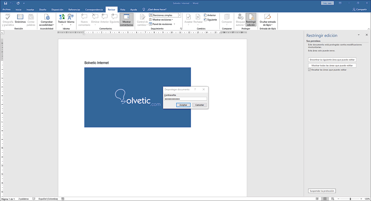The image size is (371, 201).
Task: Click the Suspender la protección button
Action: [x=322, y=191]
